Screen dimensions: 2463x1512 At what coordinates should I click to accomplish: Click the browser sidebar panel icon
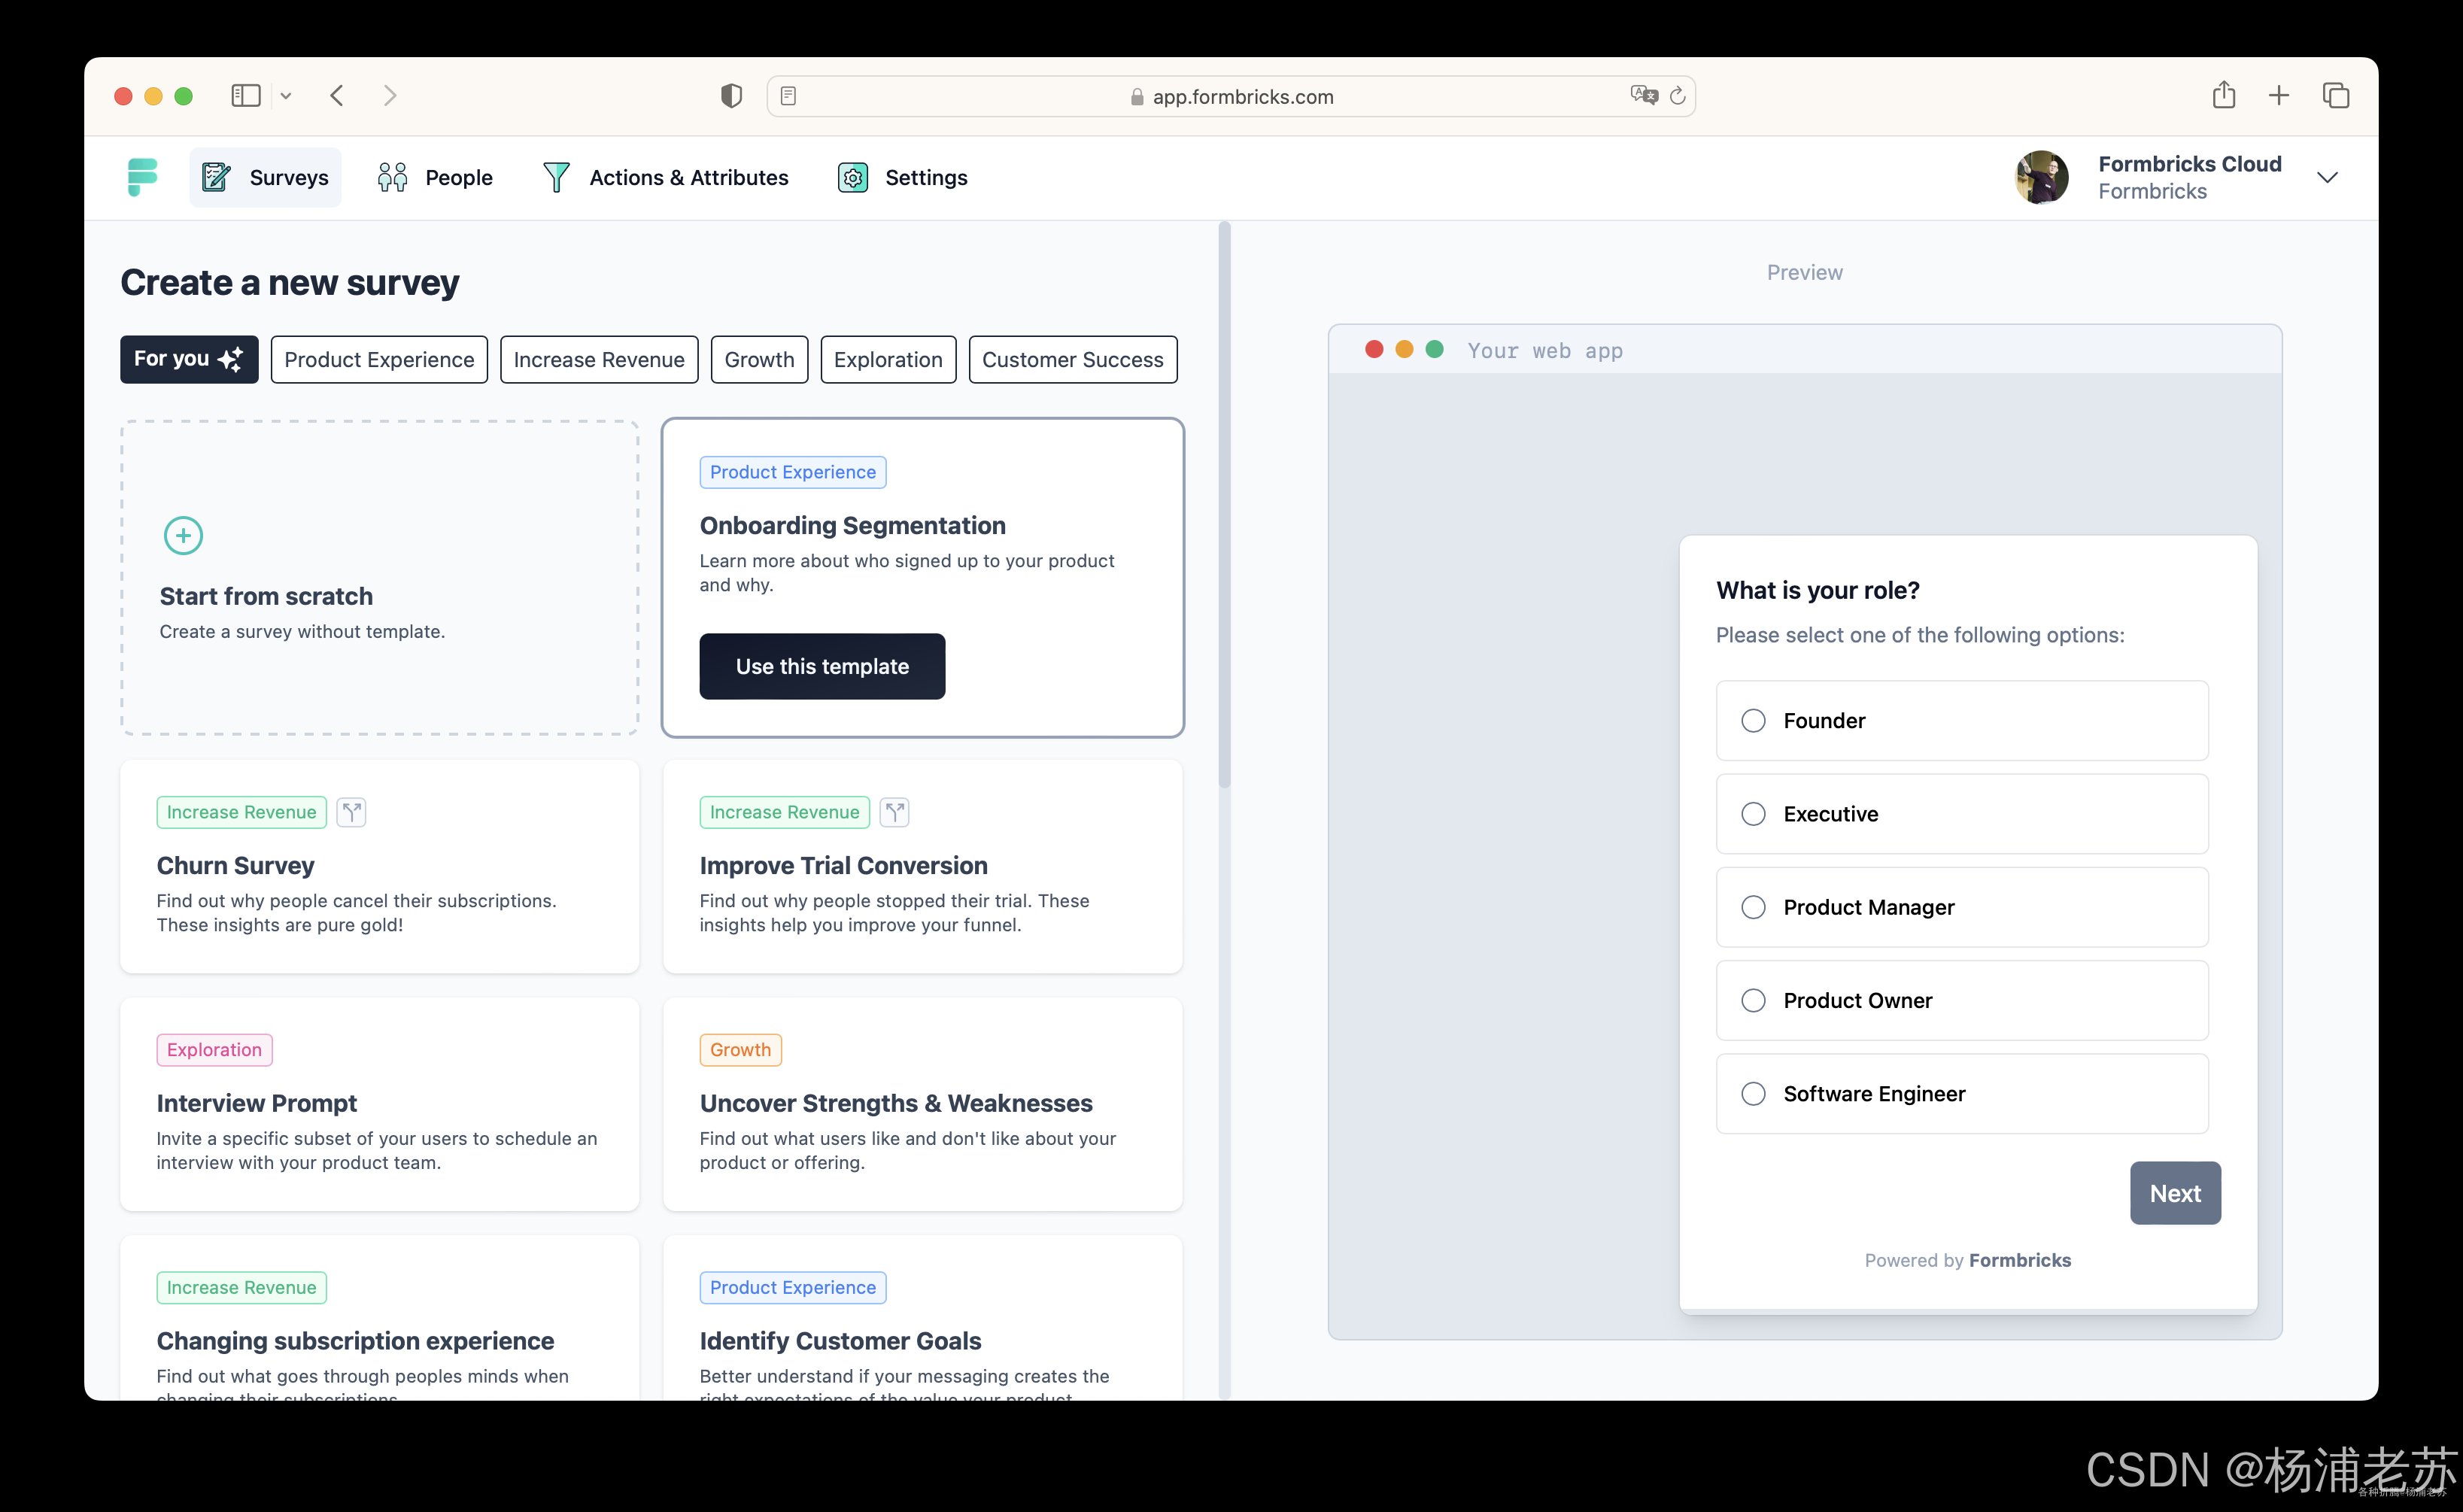(x=246, y=95)
